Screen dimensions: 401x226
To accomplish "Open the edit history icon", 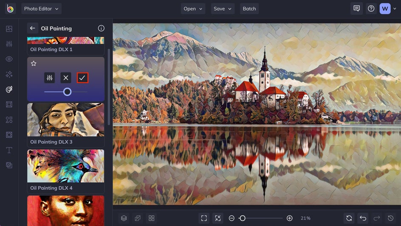I will point(390,218).
